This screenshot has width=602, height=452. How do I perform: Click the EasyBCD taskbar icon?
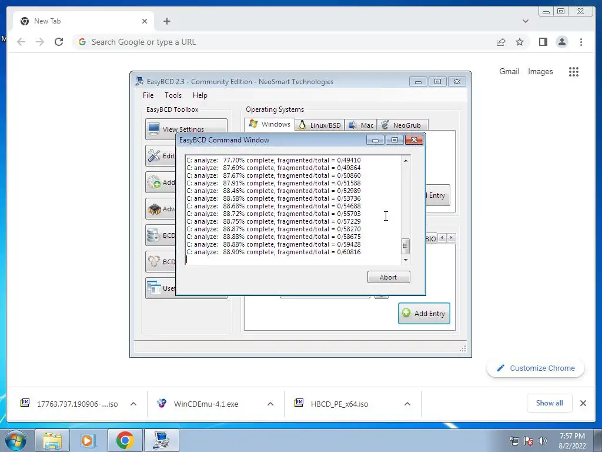pos(162,440)
